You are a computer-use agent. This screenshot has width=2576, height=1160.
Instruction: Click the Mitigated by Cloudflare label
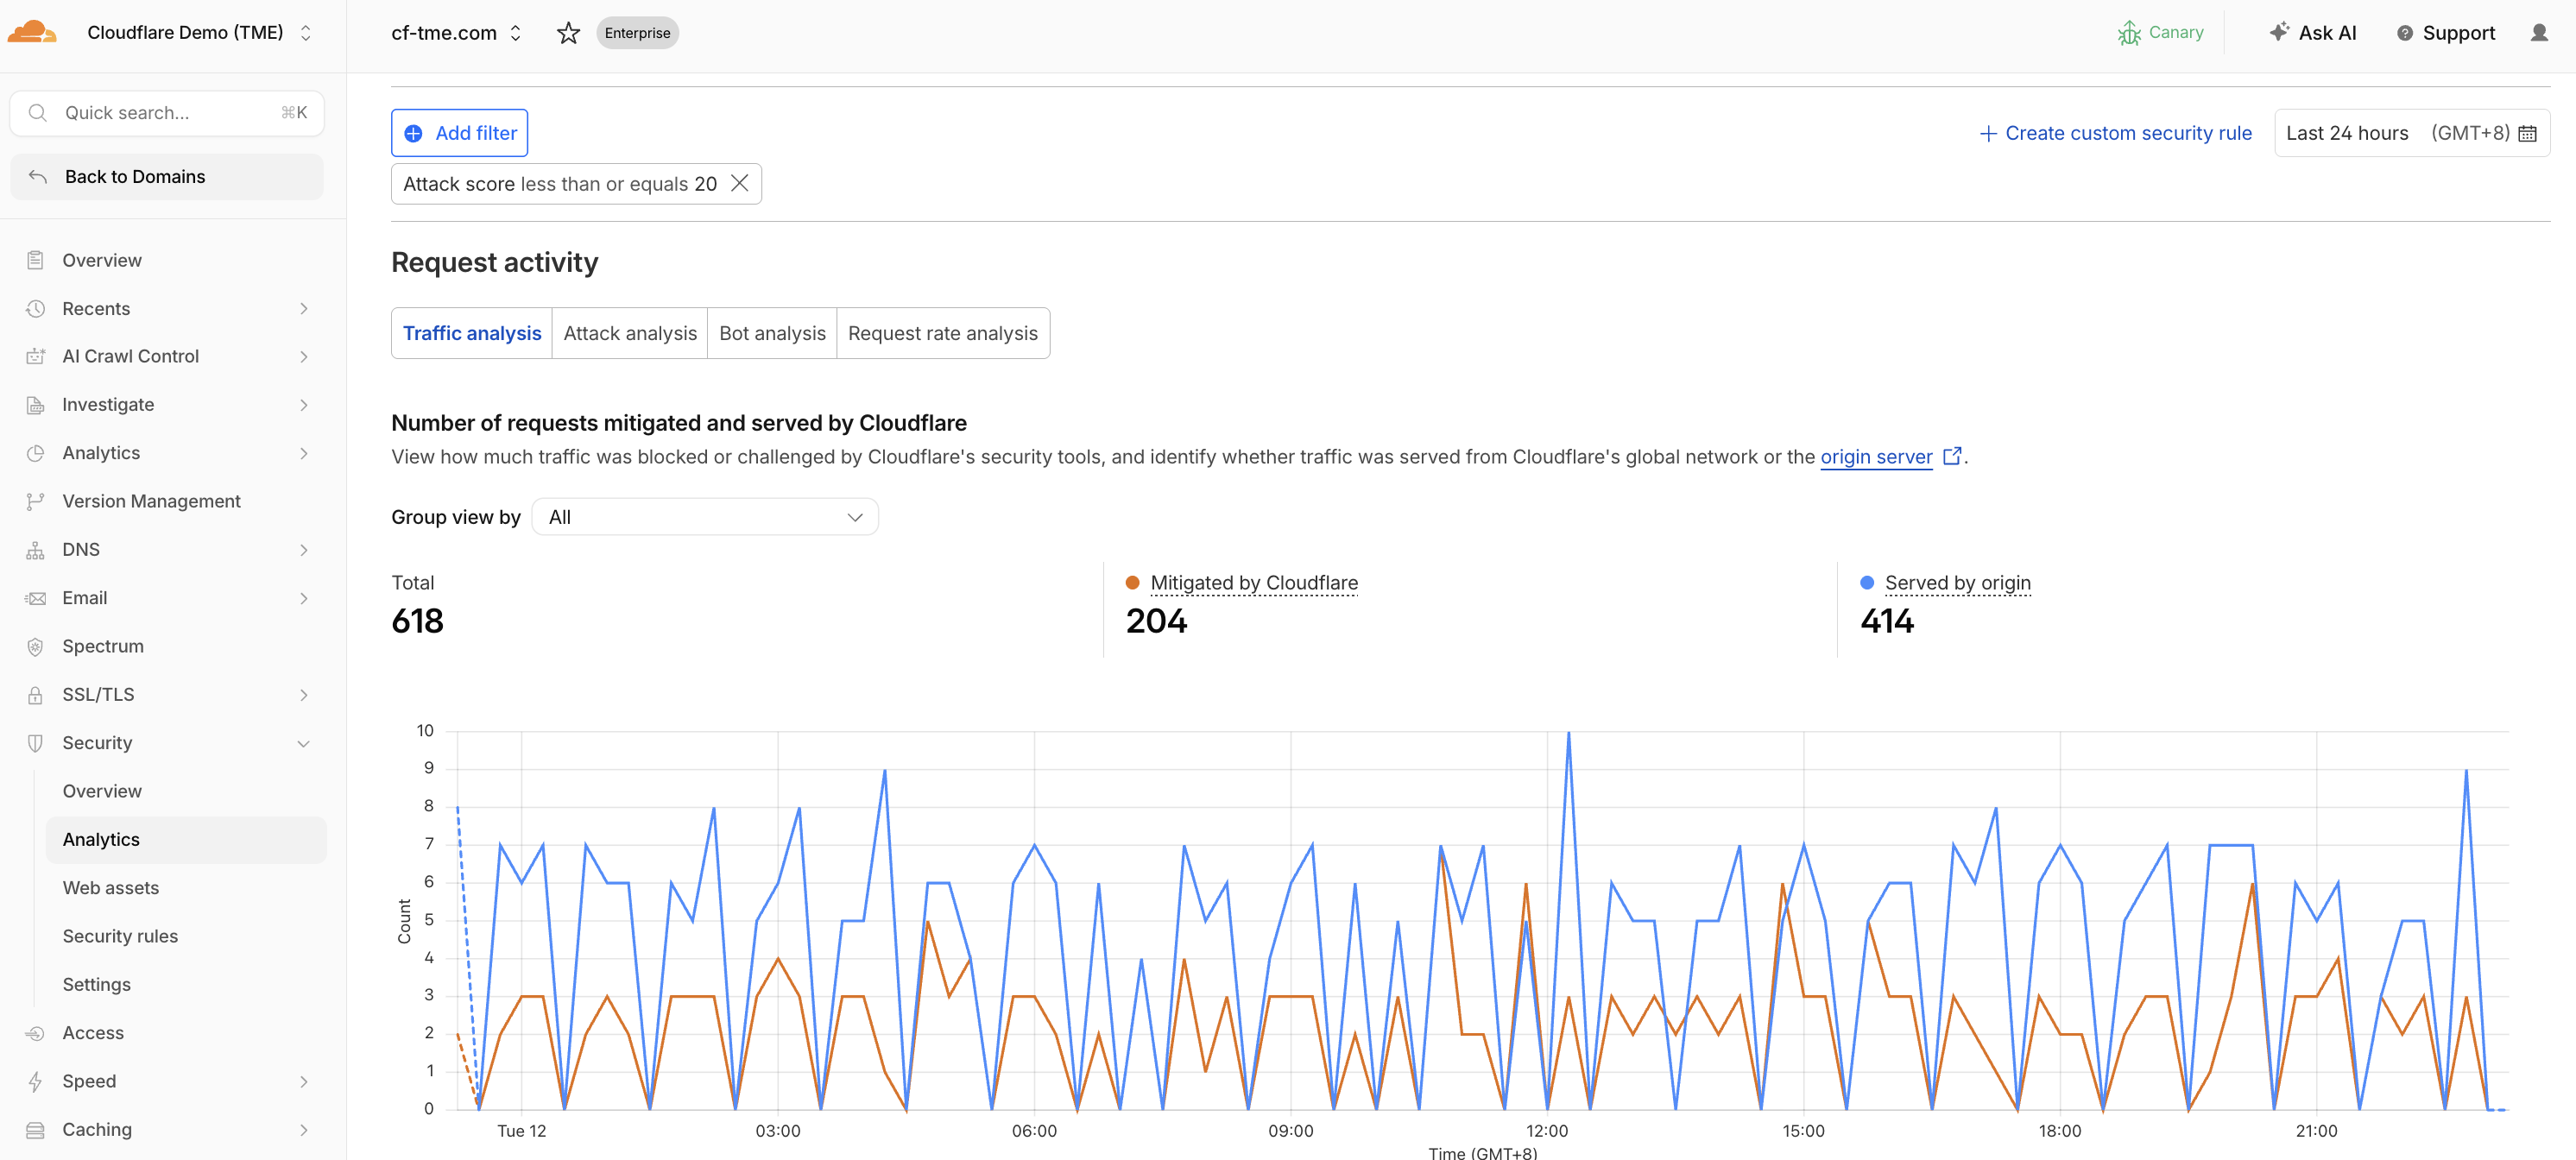[x=1254, y=582]
